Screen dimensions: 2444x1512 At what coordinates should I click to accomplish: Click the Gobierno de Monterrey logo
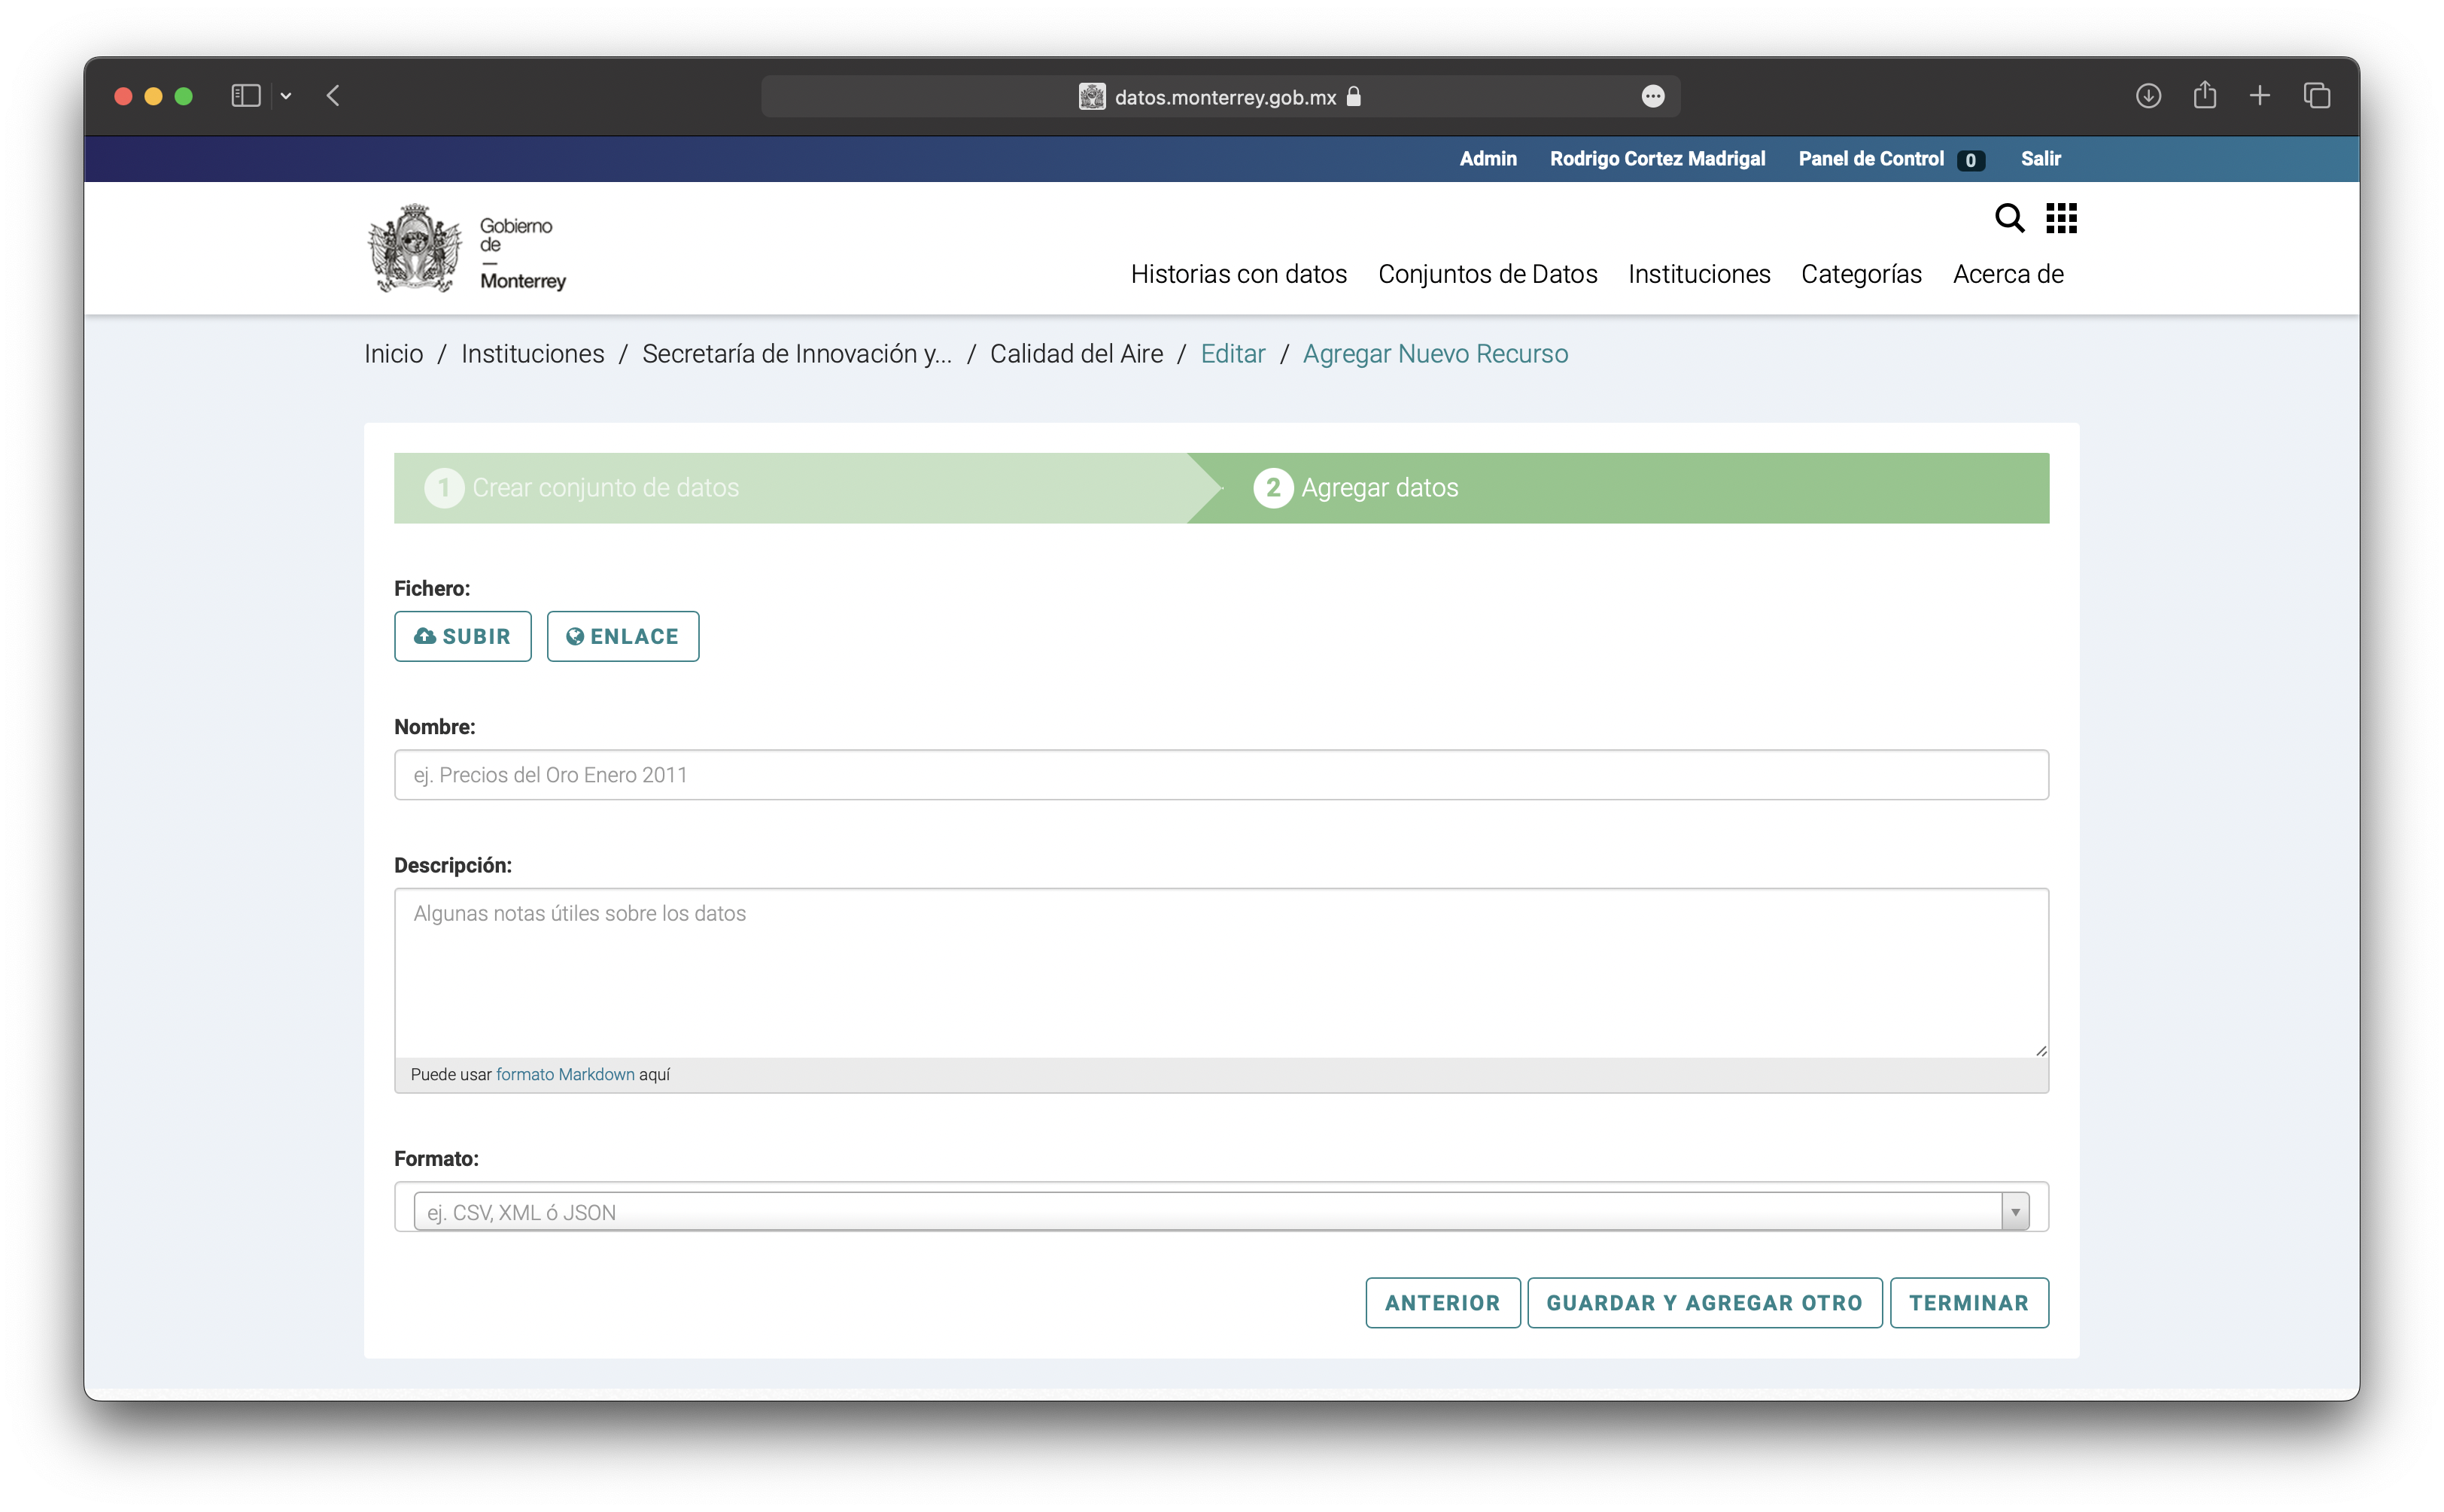tap(466, 248)
